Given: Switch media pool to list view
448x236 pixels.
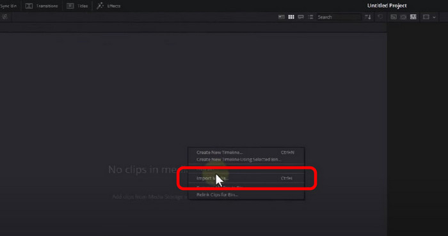Looking at the screenshot, I should click(310, 17).
